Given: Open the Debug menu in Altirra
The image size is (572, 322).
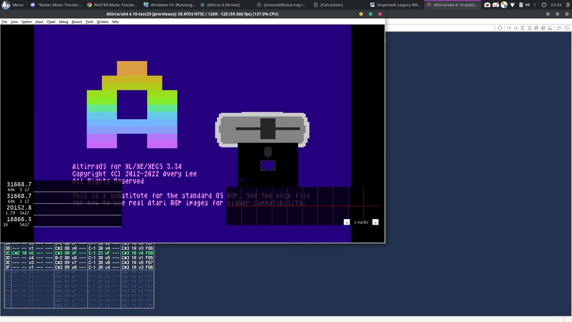Looking at the screenshot, I should 63,21.
